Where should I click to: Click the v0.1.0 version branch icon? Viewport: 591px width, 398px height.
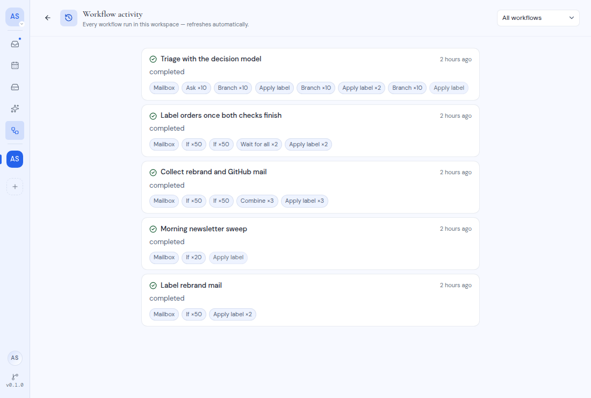pyautogui.click(x=15, y=376)
